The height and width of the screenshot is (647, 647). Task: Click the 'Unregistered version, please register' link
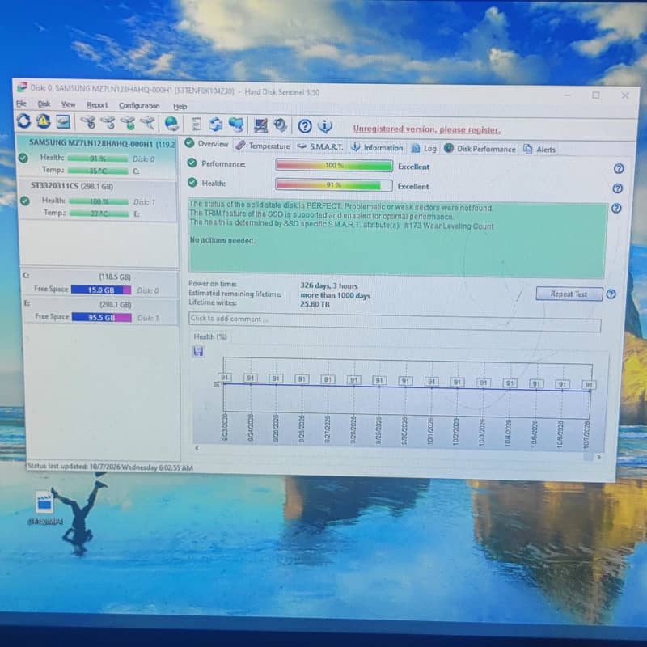[427, 129]
